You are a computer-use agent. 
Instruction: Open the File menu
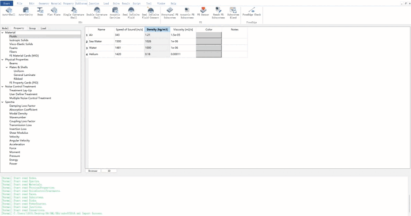tap(20, 3)
